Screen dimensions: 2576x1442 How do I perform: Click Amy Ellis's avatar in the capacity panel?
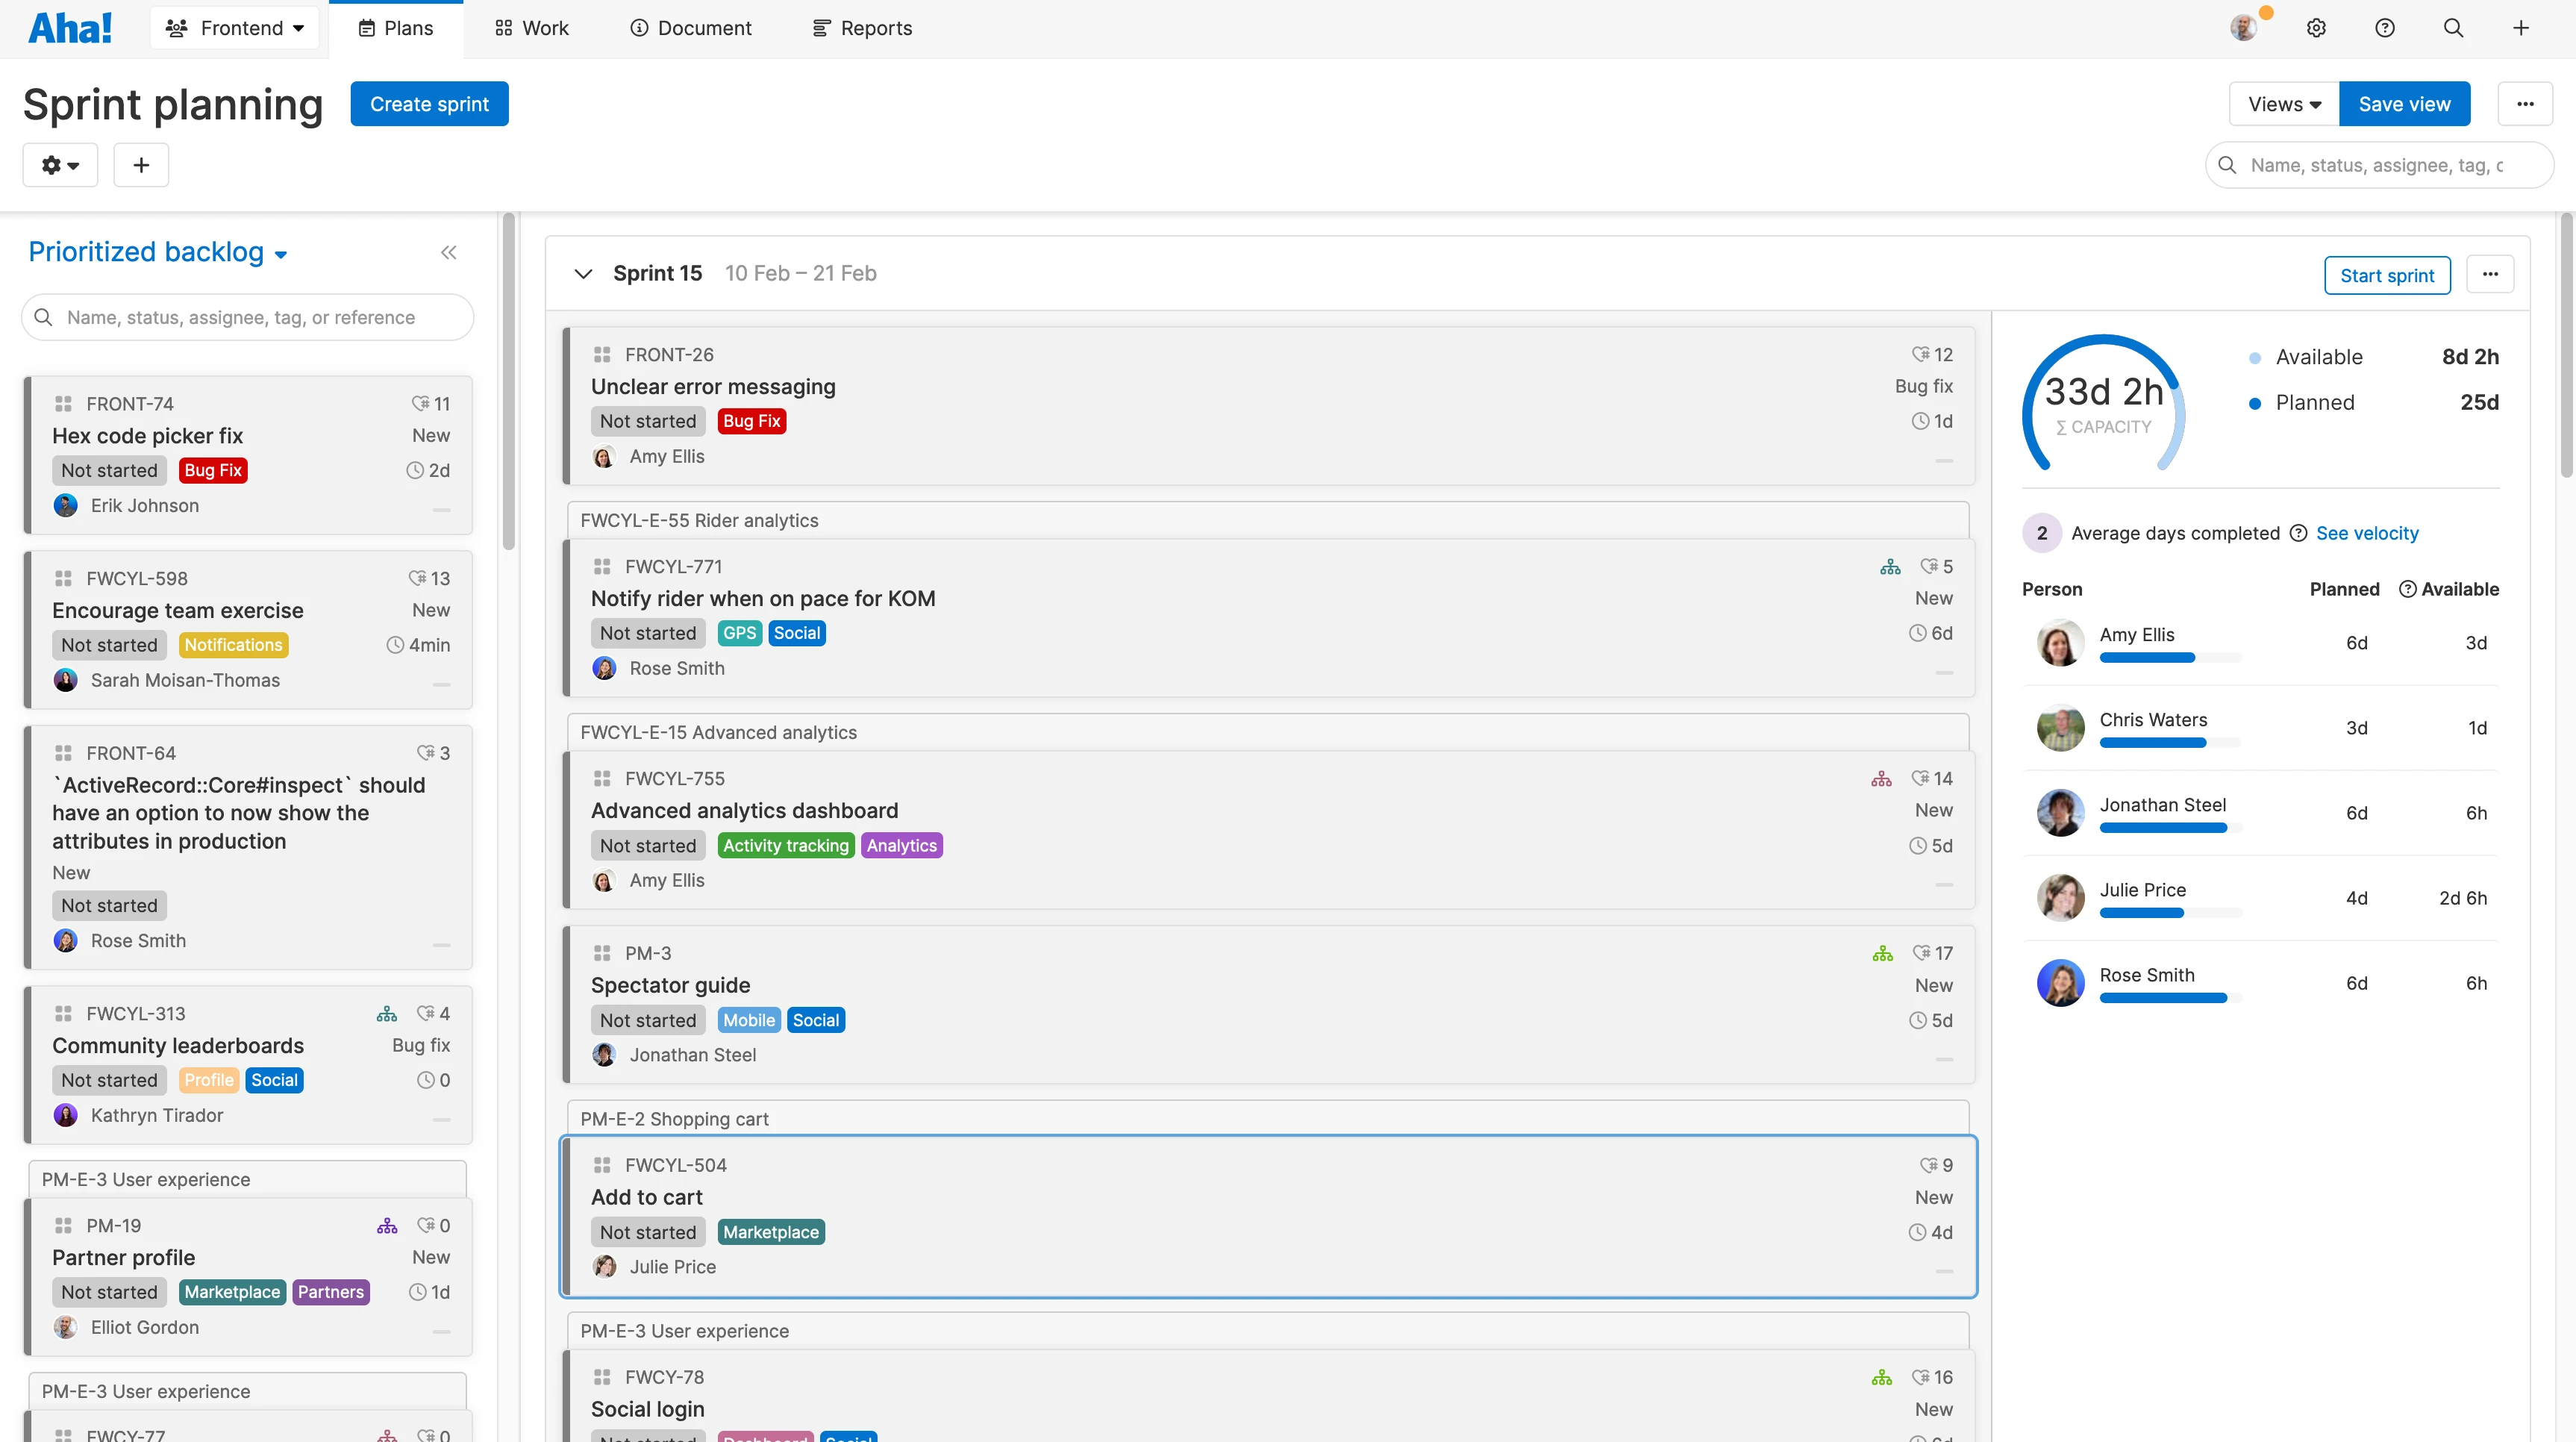tap(2060, 642)
